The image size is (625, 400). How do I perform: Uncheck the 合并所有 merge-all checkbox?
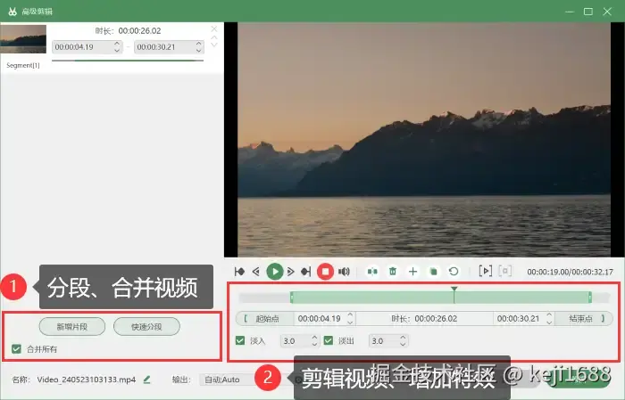tap(16, 349)
